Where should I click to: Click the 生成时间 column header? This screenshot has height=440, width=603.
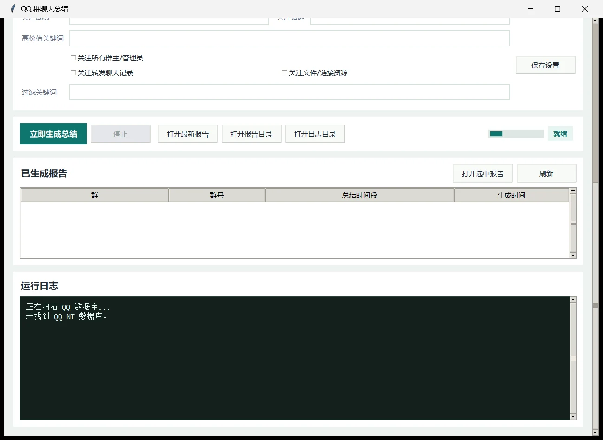click(511, 195)
